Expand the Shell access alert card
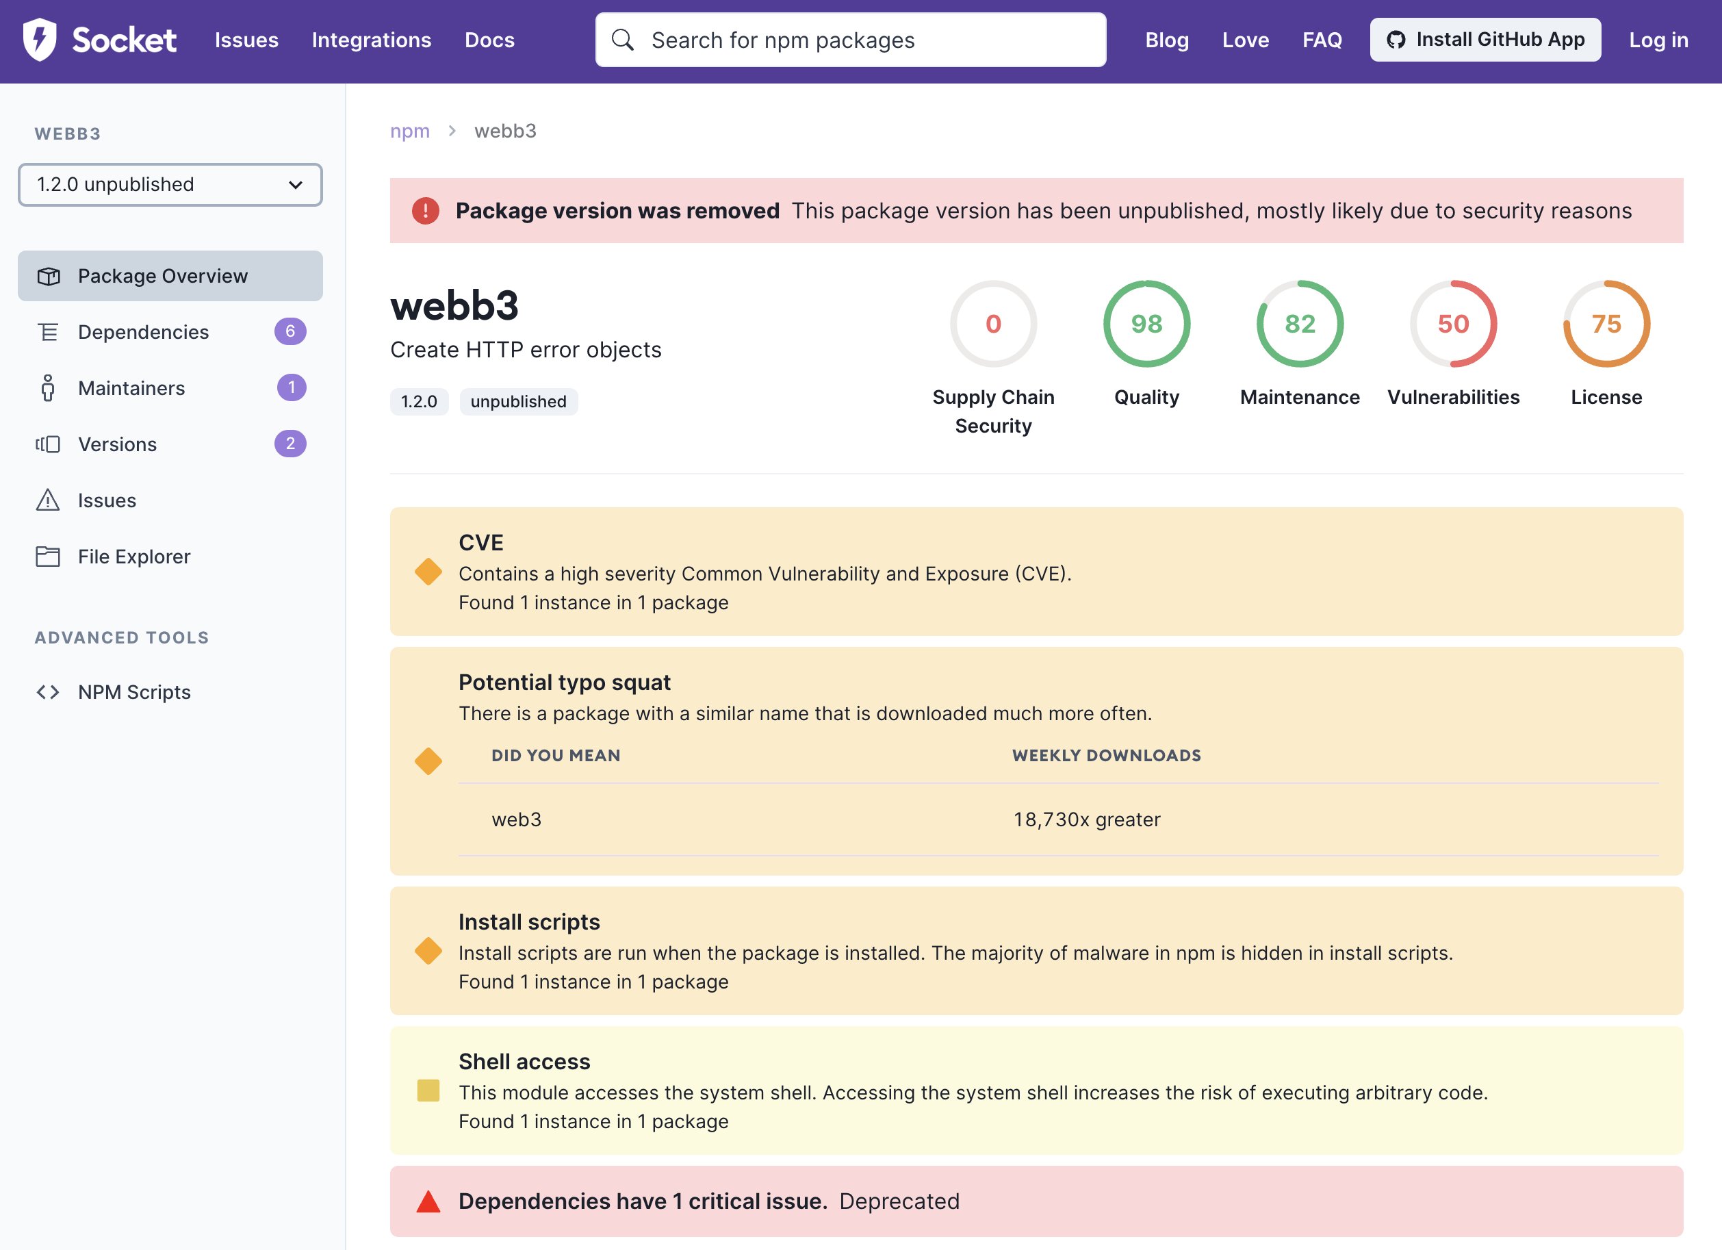 coord(1036,1090)
